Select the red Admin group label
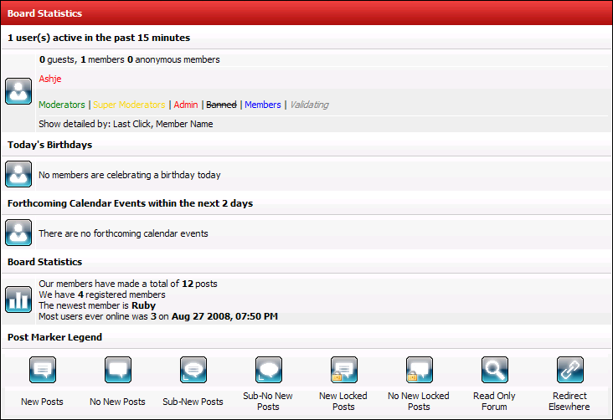The height and width of the screenshot is (420, 613). pyautogui.click(x=186, y=105)
